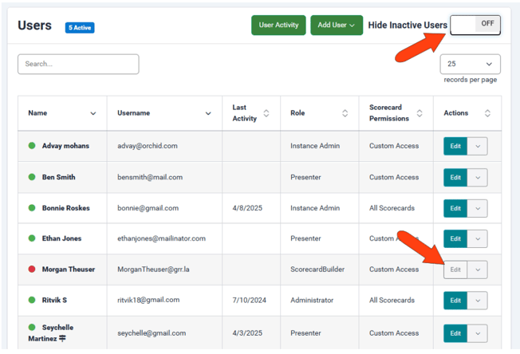Viewport: 520px width, 354px height.
Task: Expand action menu for Morgan Theuser
Action: [x=477, y=269]
